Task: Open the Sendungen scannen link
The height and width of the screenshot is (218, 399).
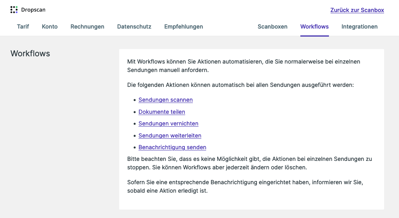Action: tap(165, 100)
